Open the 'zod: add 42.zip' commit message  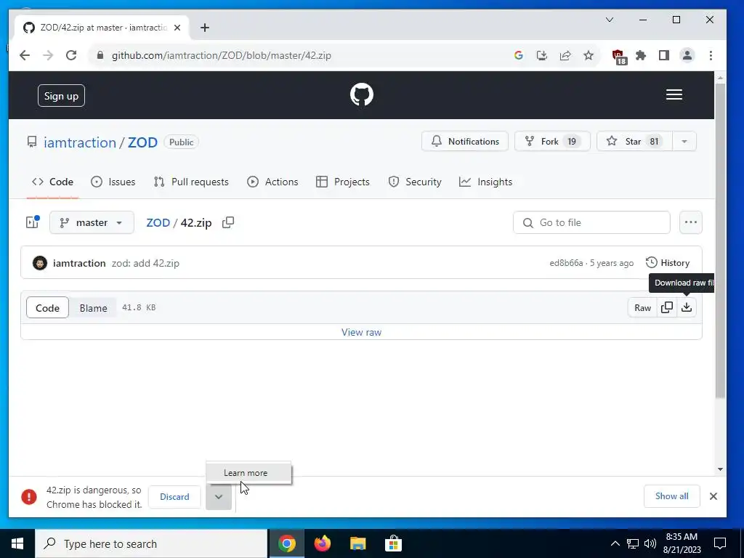click(145, 263)
